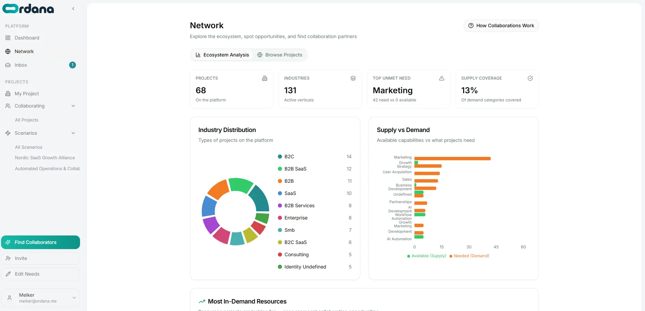
Task: Click the Industry Distribution heading
Action: point(227,130)
